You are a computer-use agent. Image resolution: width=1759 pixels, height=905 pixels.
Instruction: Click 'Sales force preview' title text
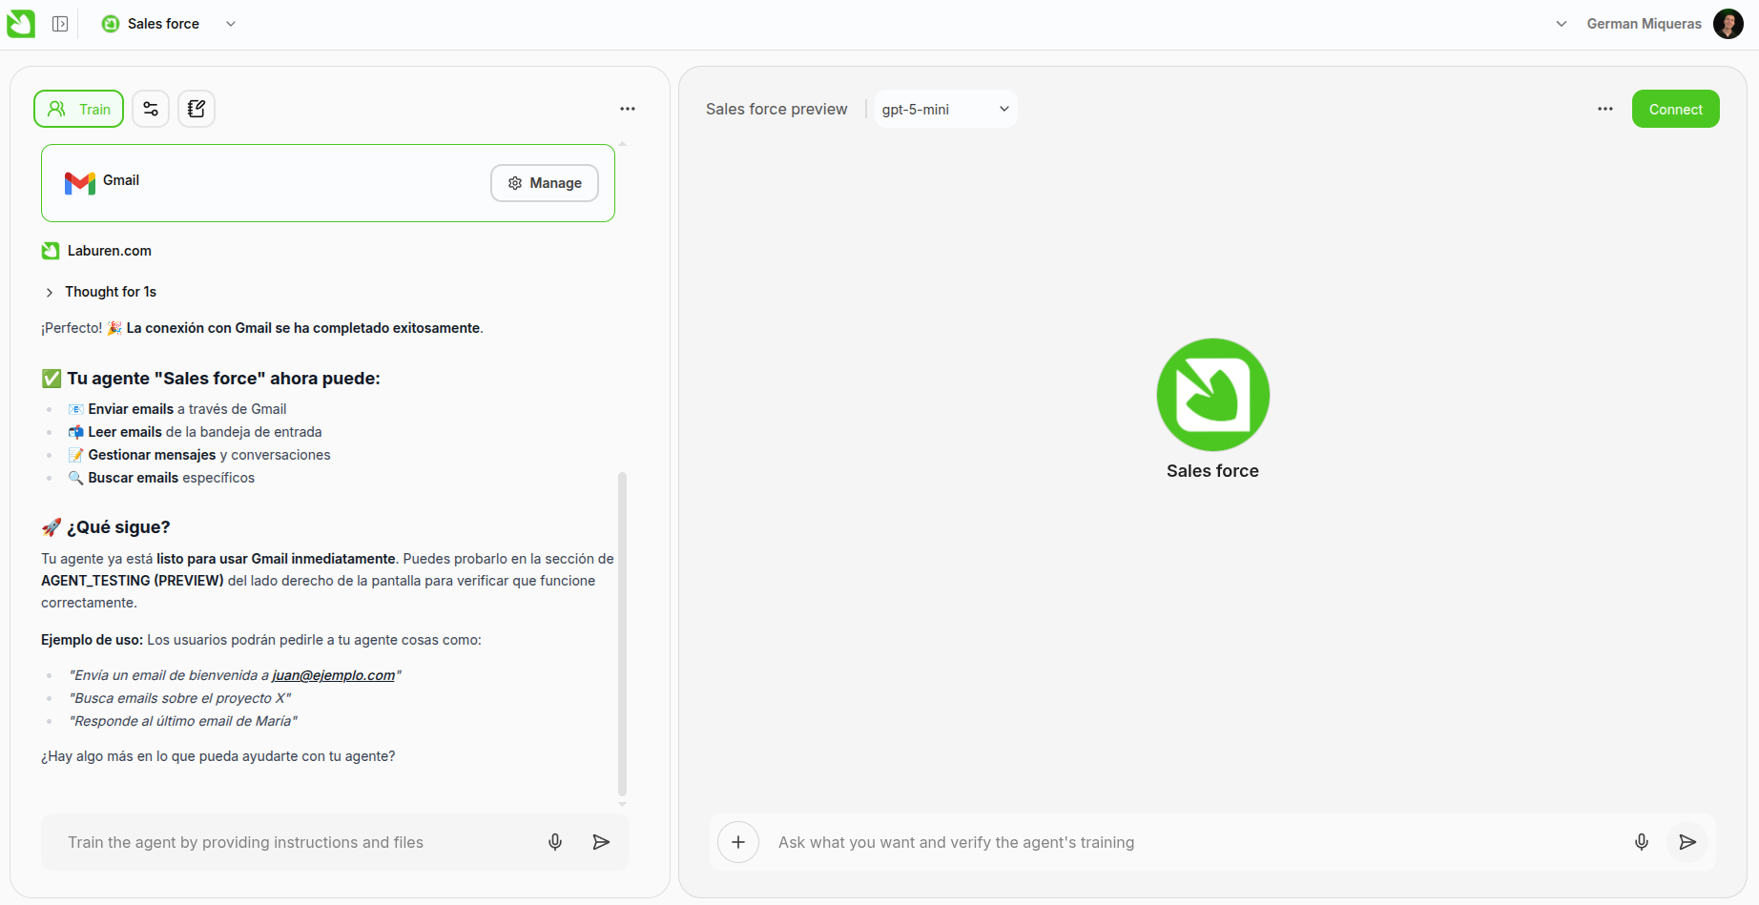tap(776, 109)
